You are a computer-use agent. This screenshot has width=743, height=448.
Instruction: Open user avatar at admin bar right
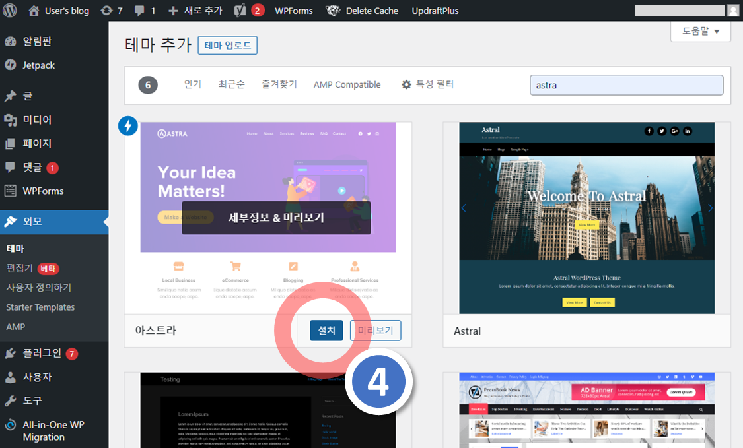coord(733,11)
